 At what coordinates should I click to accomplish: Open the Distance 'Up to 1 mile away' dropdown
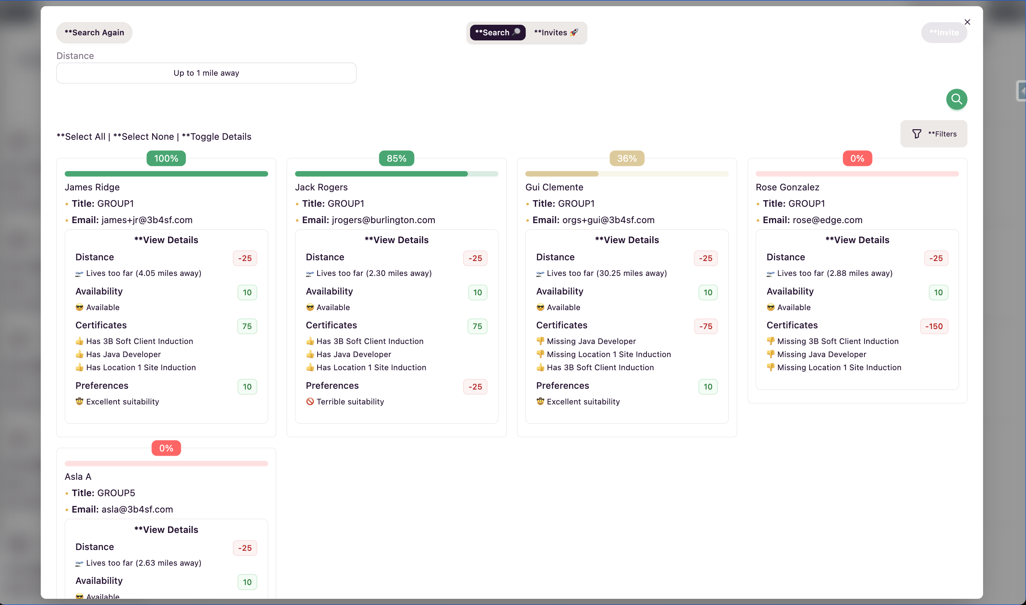(x=206, y=73)
